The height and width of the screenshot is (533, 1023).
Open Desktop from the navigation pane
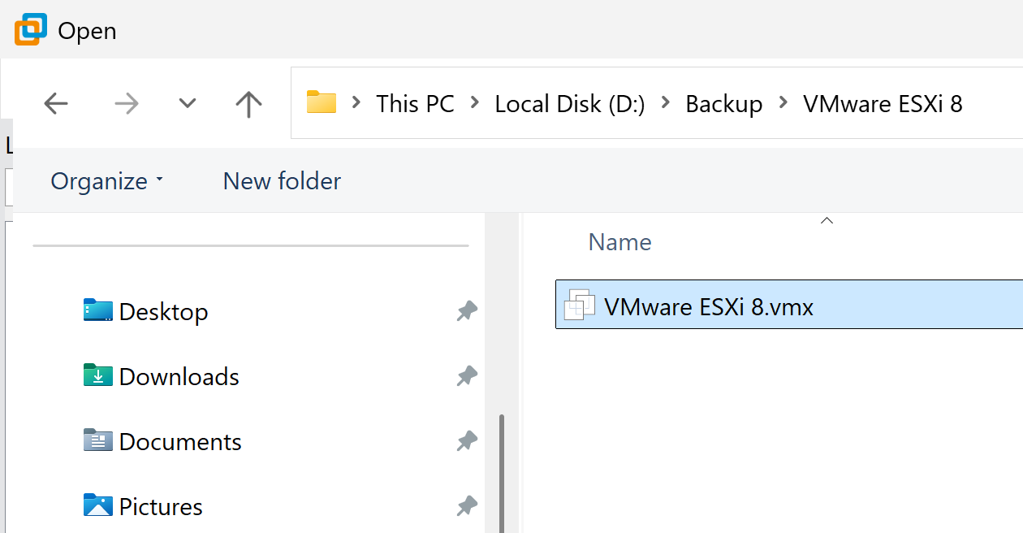(x=163, y=311)
